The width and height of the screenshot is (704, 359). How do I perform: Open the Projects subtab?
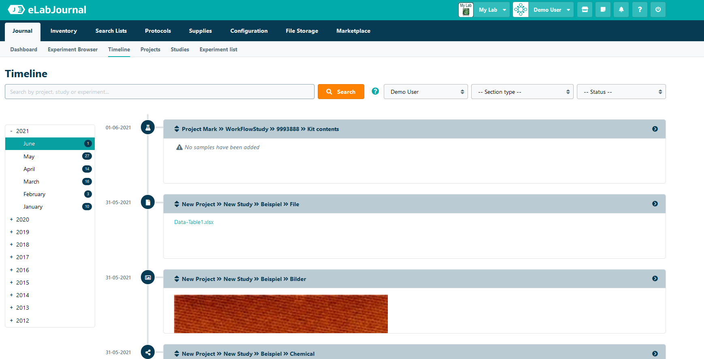(x=151, y=49)
